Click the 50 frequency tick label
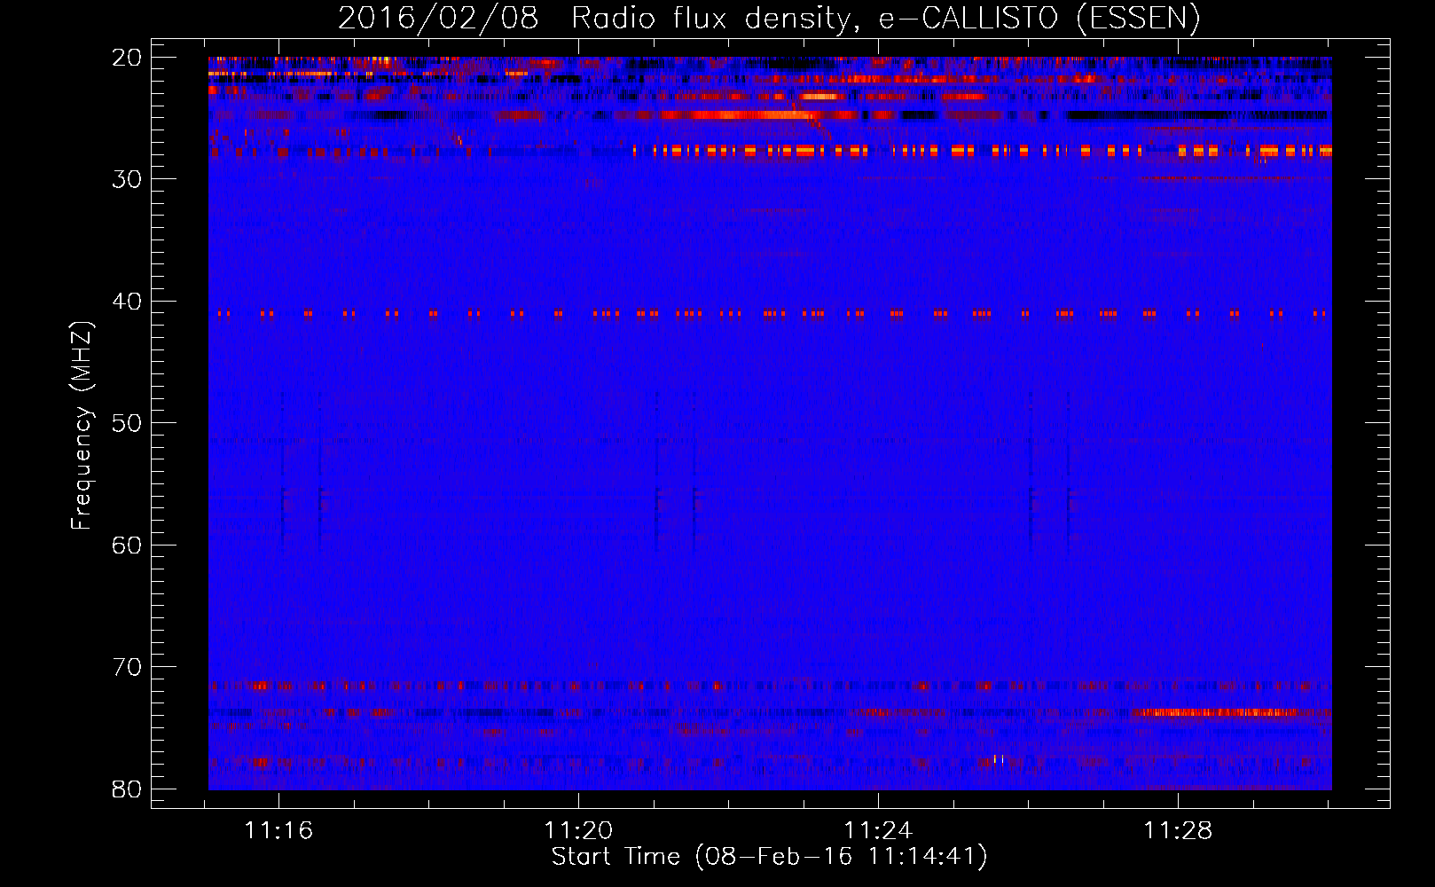Screen dimensions: 1435x887 pos(127,423)
